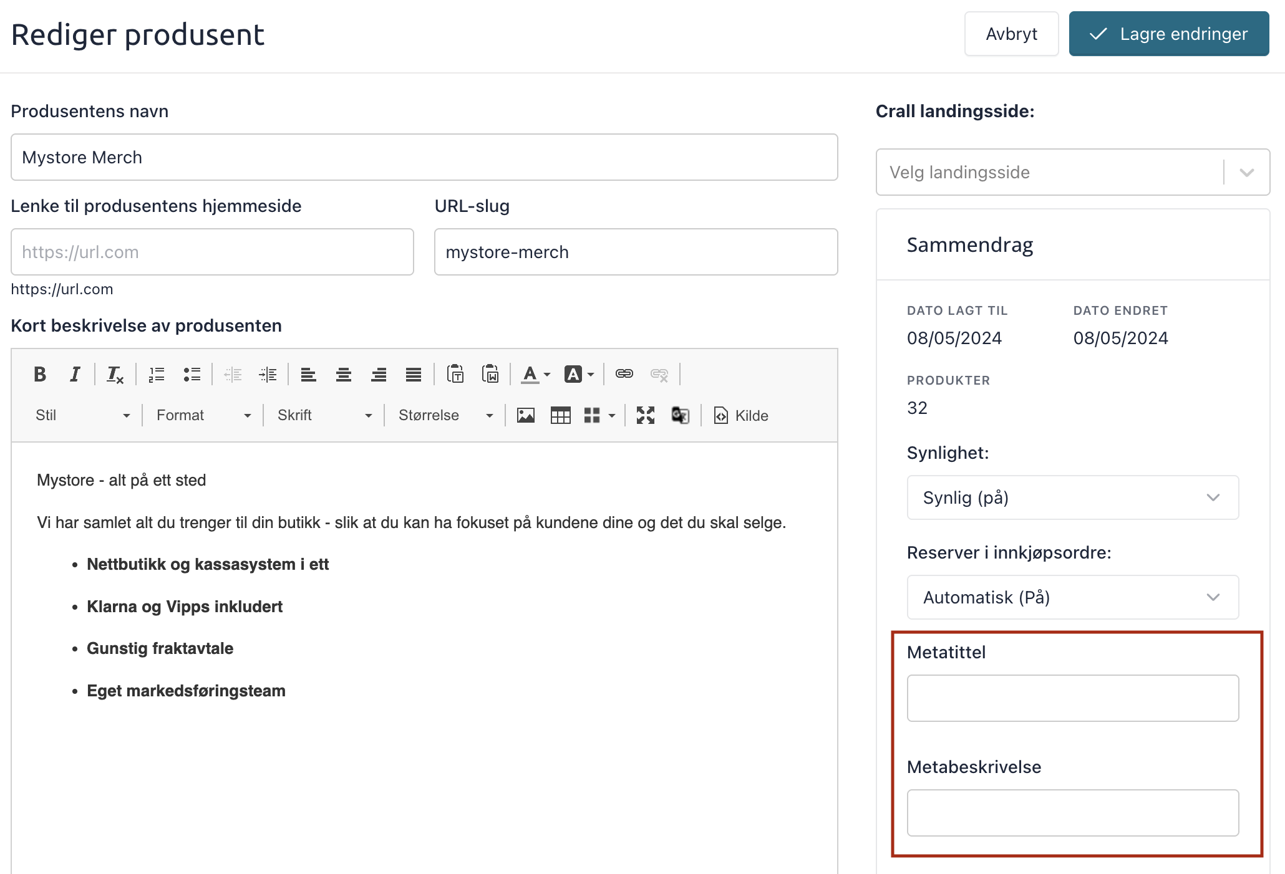Align text right
The width and height of the screenshot is (1285, 874).
click(x=379, y=374)
